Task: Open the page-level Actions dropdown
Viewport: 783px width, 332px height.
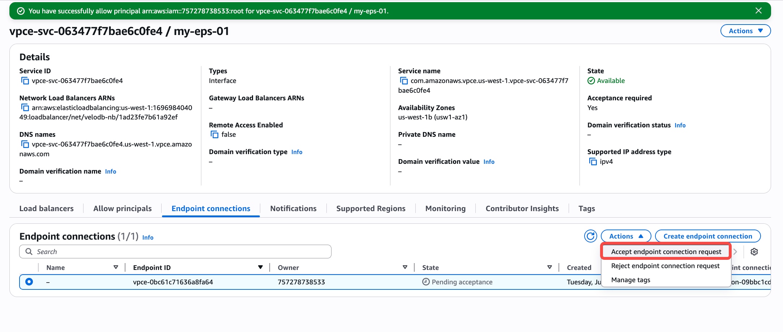Action: (x=745, y=31)
